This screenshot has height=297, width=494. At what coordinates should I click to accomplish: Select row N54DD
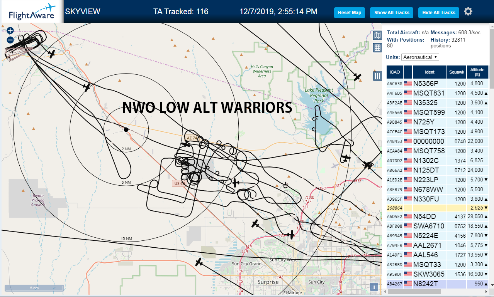click(x=438, y=217)
